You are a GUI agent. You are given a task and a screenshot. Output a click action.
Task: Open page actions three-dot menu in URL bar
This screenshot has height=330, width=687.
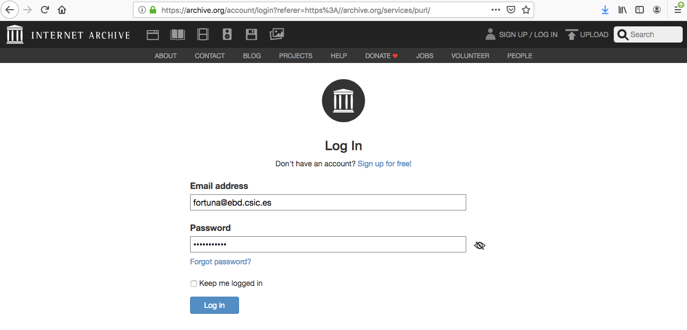tap(496, 10)
